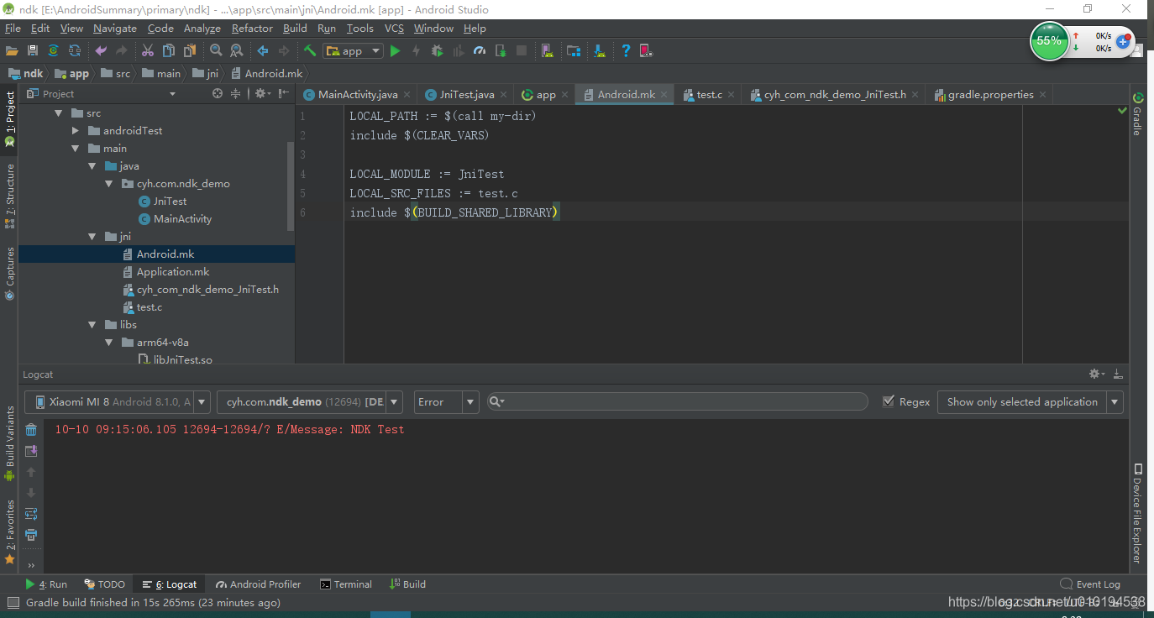Click the Collapse all icon in the Project panel
The image size is (1154, 618).
coord(236,93)
